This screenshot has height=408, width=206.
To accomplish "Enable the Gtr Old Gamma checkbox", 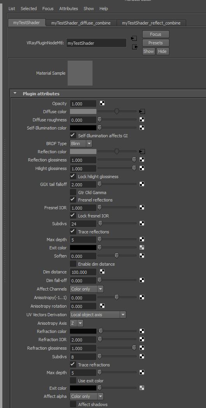I will click(x=73, y=192).
